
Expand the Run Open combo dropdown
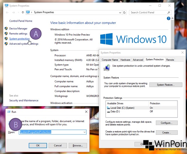[84, 132]
